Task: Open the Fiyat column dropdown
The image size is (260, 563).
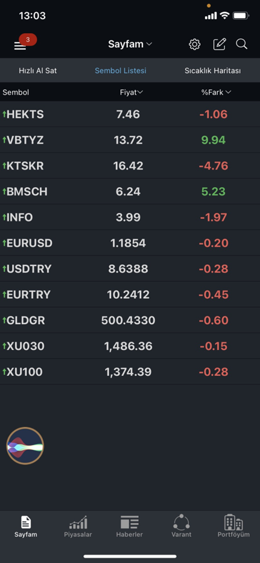Action: (x=132, y=92)
